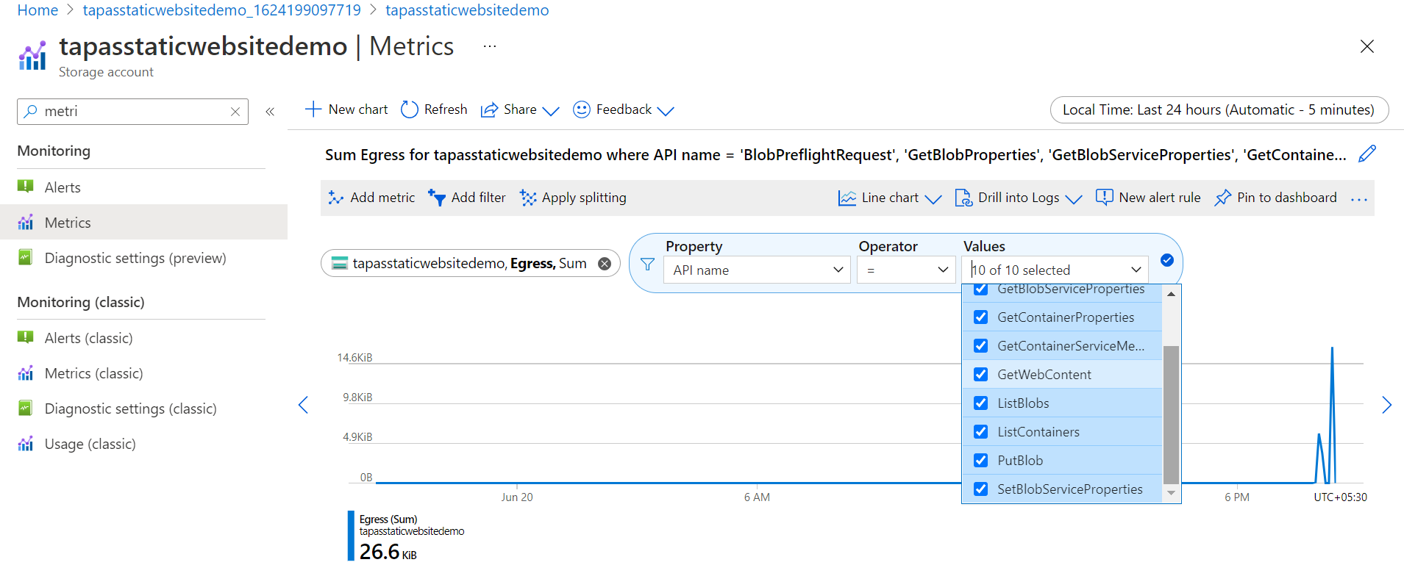Clear the search box with the X icon

coord(235,112)
